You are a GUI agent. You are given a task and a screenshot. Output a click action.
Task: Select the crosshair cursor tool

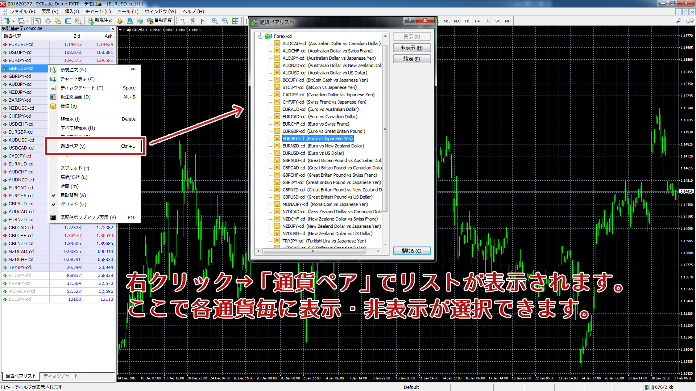coord(48,21)
